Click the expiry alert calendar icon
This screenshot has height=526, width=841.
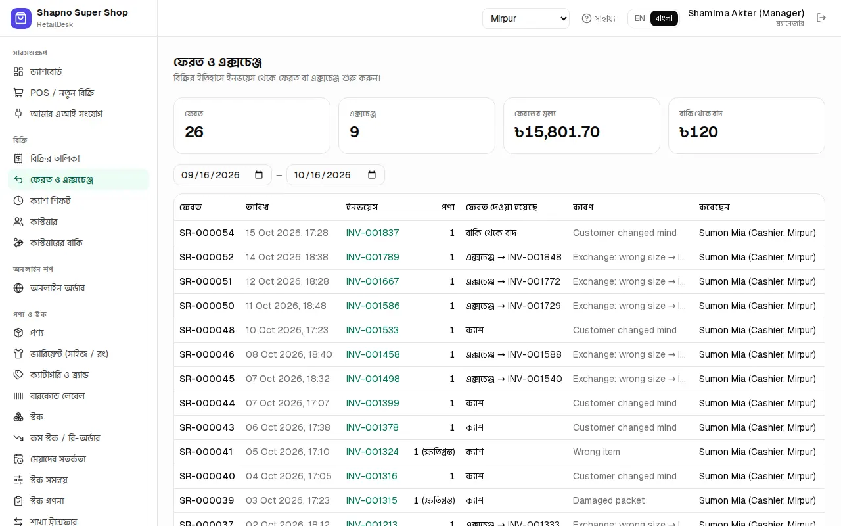click(x=18, y=459)
